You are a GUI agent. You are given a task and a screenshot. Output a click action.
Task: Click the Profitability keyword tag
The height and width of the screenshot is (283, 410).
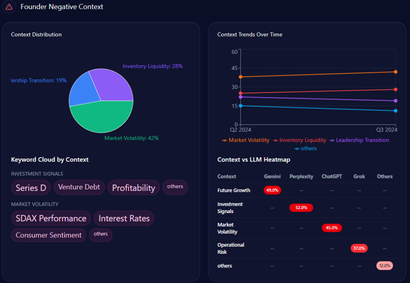(x=133, y=188)
